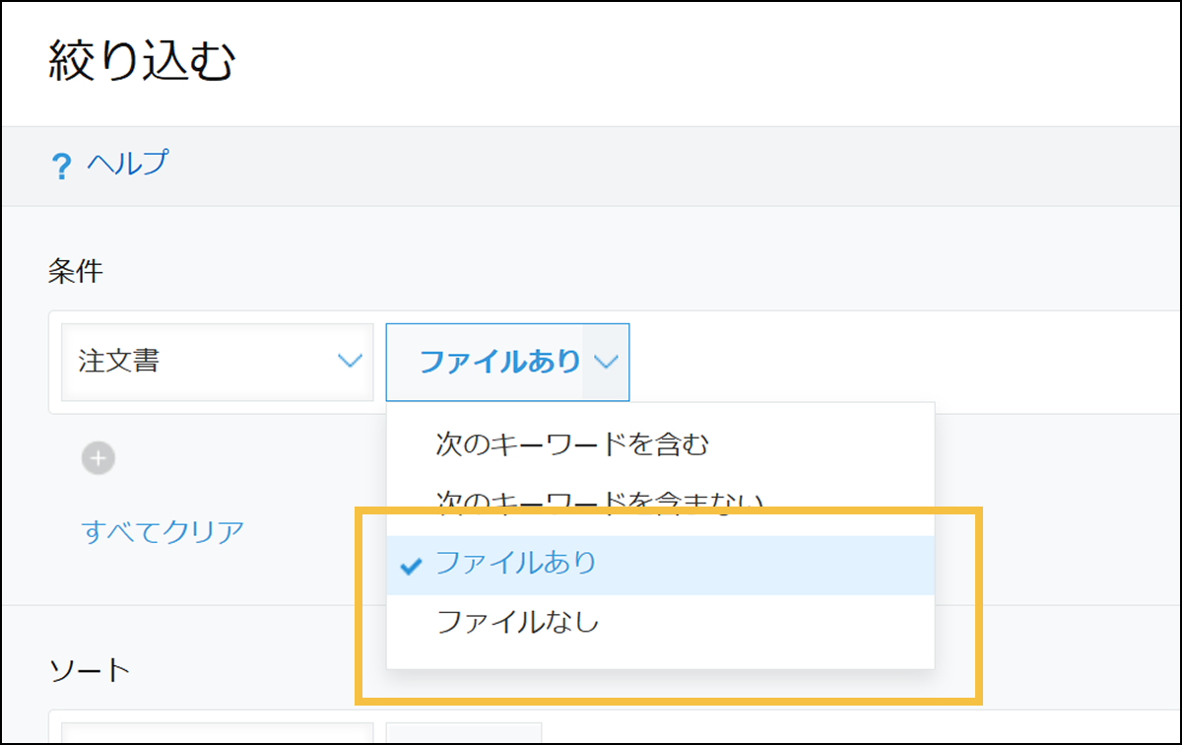The width and height of the screenshot is (1182, 745).
Task: Select 次のキーワードを含む from the list
Action: click(x=571, y=445)
